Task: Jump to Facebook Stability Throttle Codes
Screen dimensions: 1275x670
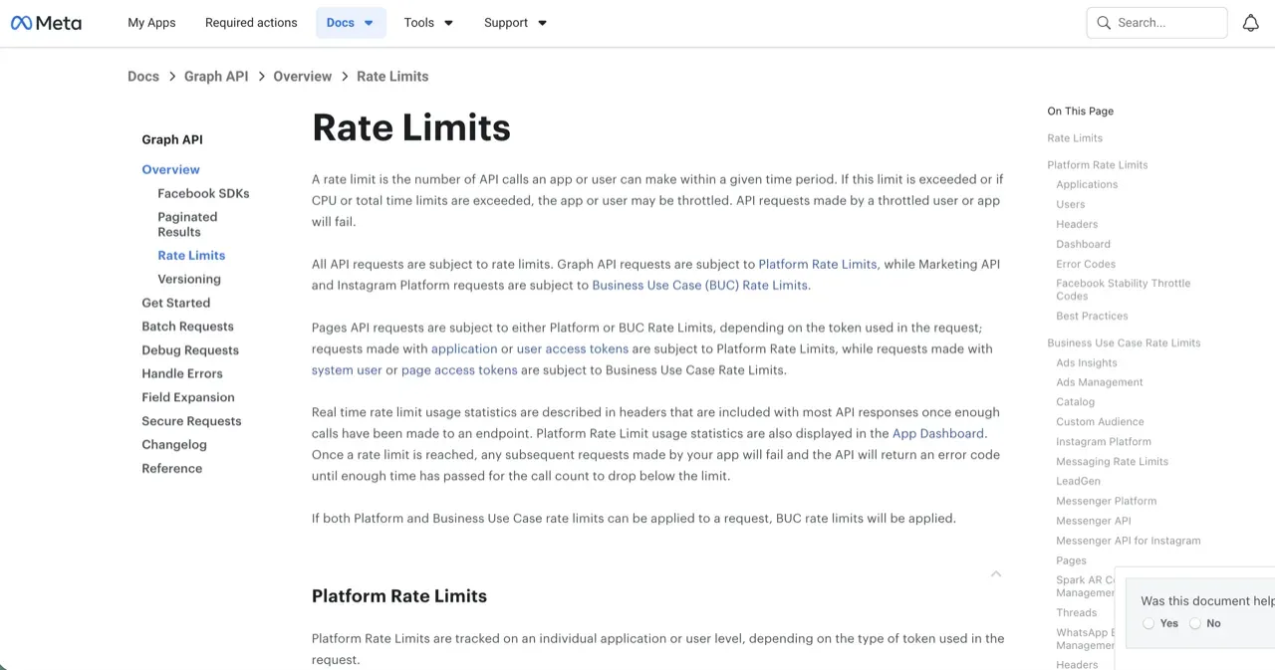Action: coord(1124,290)
